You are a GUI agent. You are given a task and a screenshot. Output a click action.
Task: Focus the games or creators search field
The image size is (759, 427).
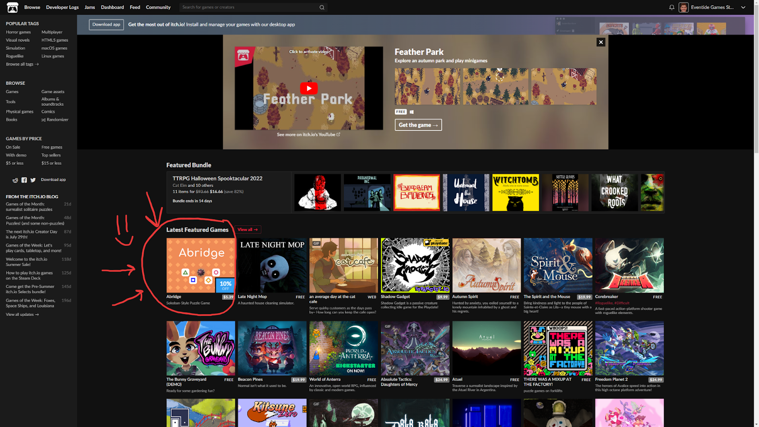coord(249,7)
